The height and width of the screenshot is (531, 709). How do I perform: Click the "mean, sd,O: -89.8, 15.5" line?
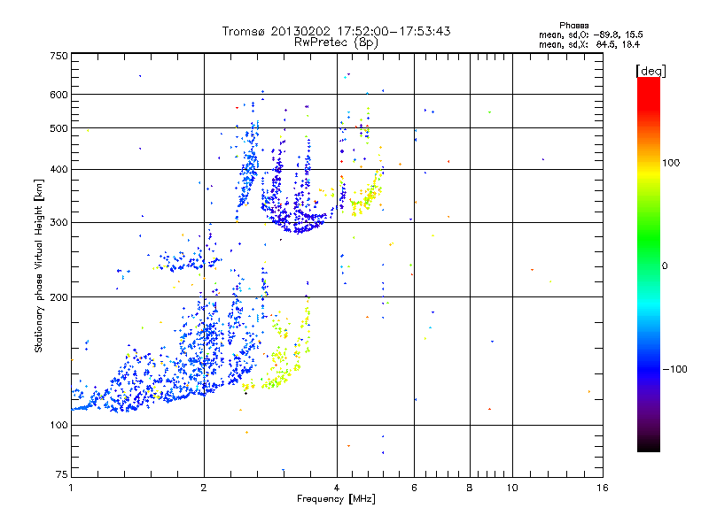pyautogui.click(x=591, y=35)
